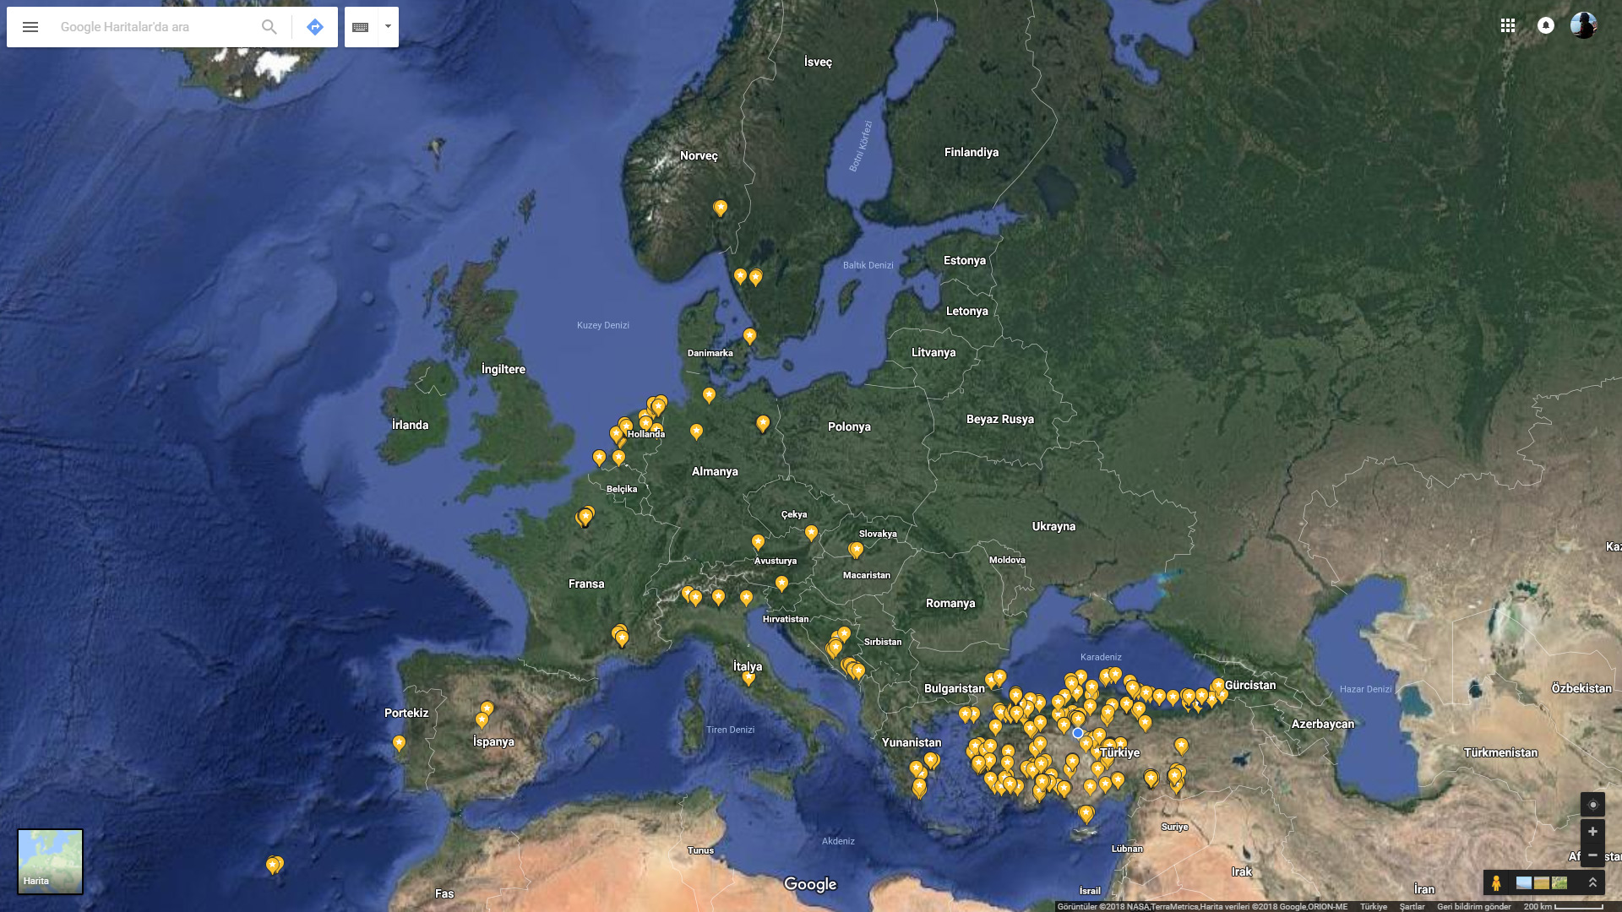The height and width of the screenshot is (912, 1622).
Task: Click the Türkiye footer link
Action: click(x=1374, y=907)
